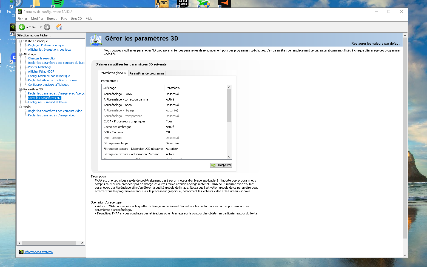Screen dimensions: 427x267
Task: Click Restaurer les valeurs par défaut
Action: tap(375, 44)
